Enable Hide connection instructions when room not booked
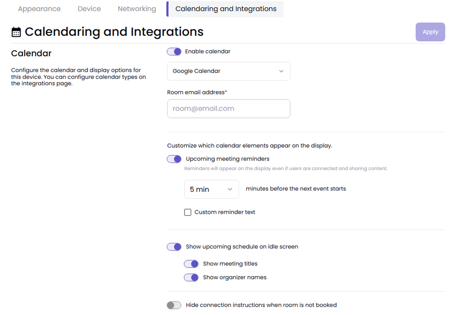The image size is (452, 315). click(174, 305)
